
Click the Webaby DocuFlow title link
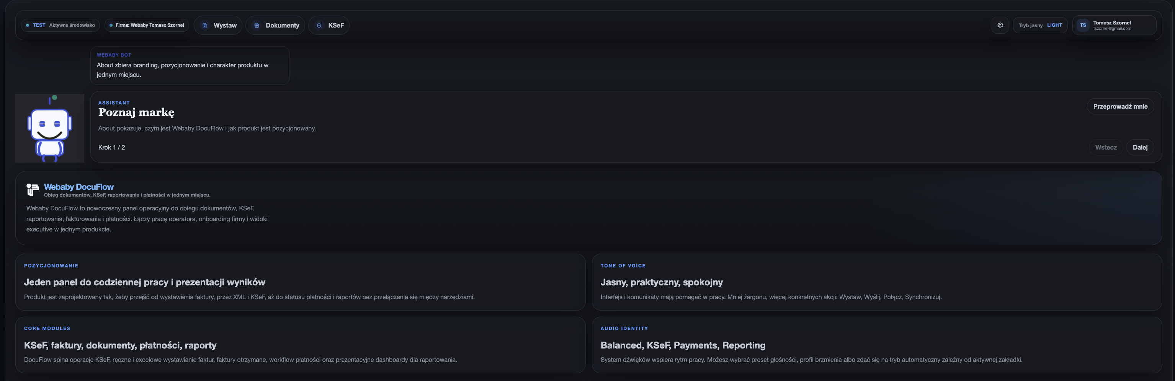78,187
